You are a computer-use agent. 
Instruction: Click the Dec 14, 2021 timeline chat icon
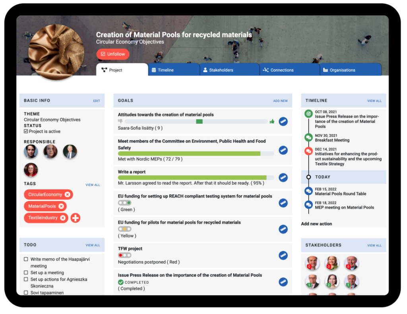(308, 151)
